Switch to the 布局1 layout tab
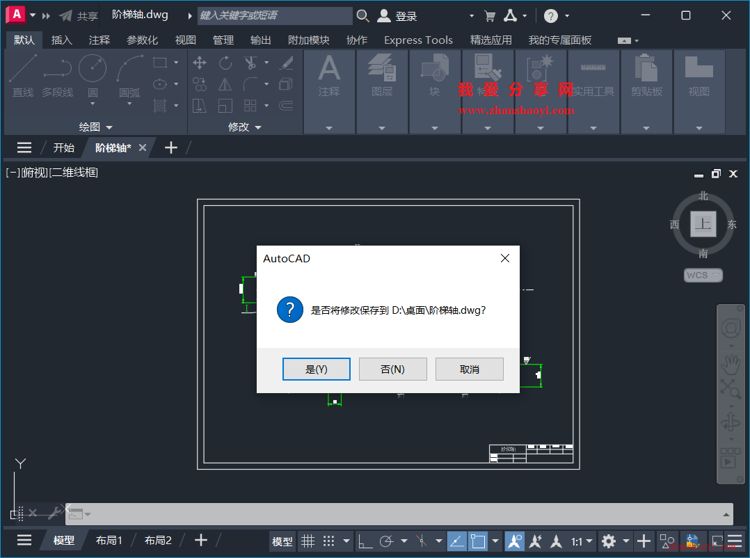 click(x=109, y=540)
